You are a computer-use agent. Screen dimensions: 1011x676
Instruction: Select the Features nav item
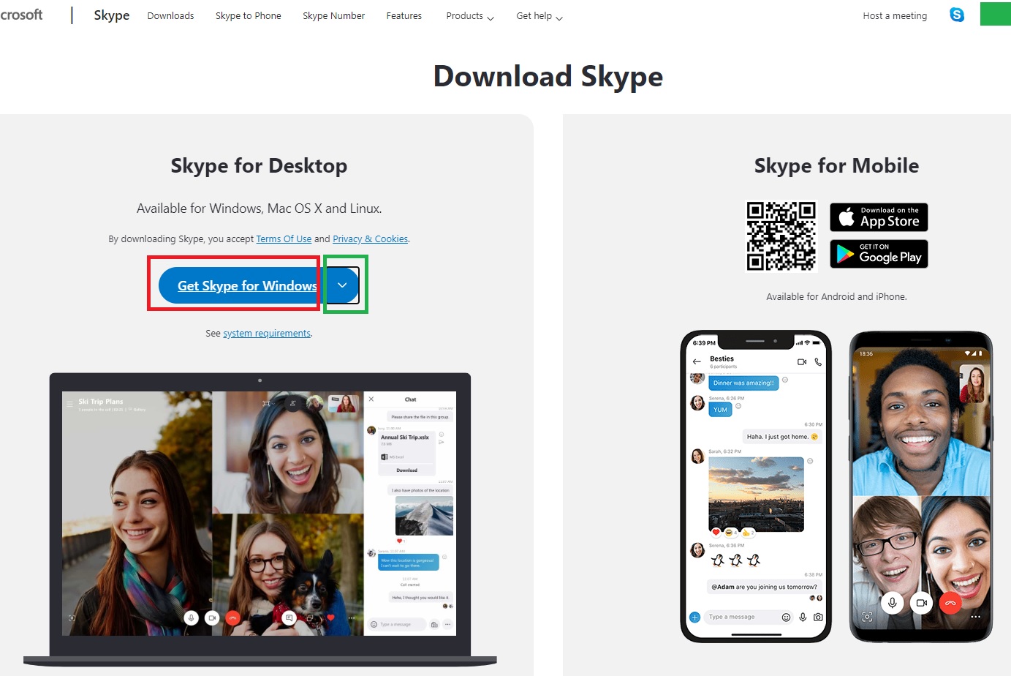click(x=404, y=15)
